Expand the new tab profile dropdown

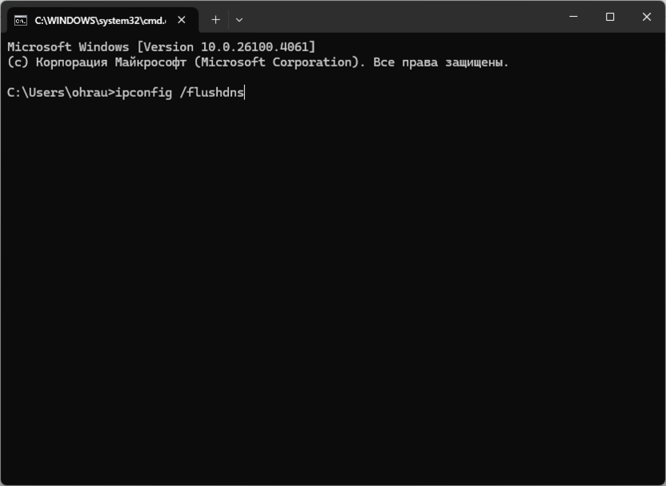[x=239, y=19]
